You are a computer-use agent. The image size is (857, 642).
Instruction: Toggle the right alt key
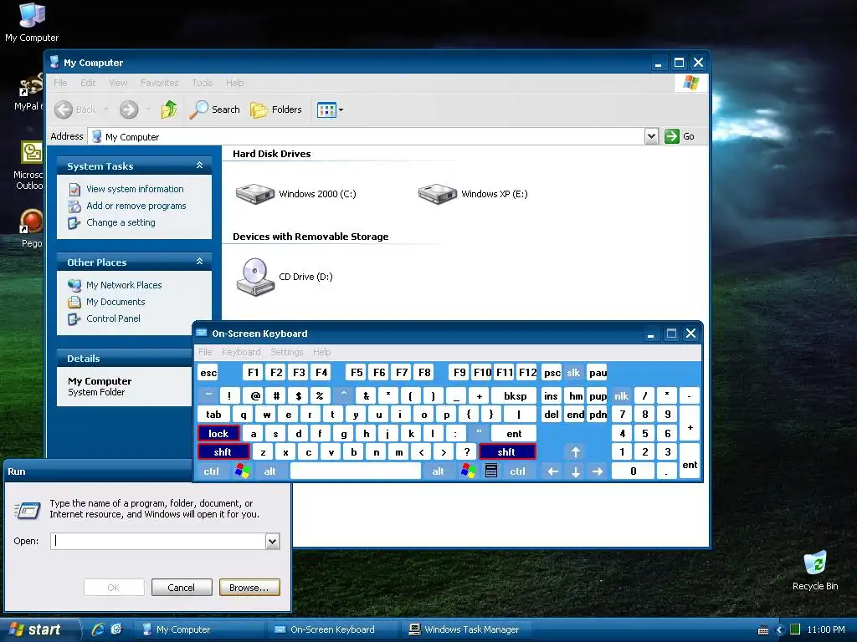tap(439, 471)
